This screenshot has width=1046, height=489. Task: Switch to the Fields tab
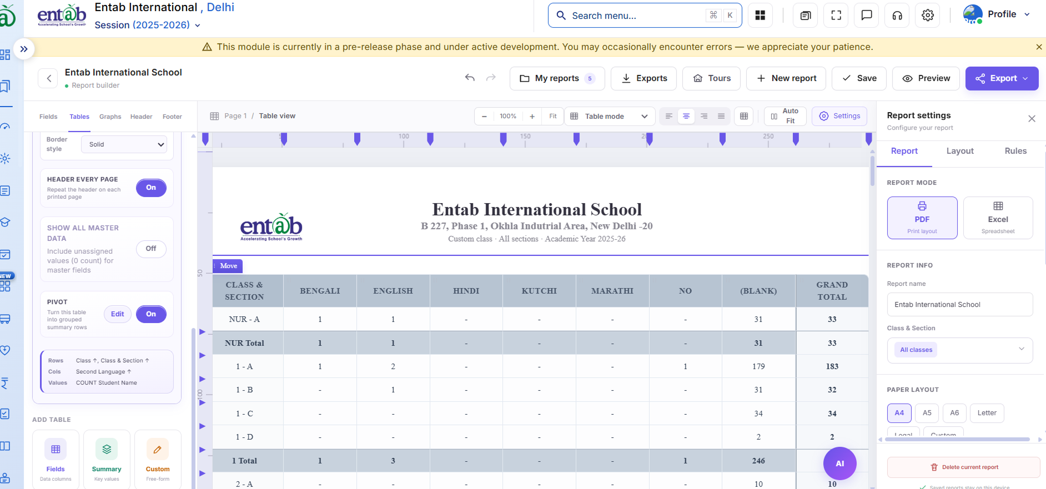point(48,117)
